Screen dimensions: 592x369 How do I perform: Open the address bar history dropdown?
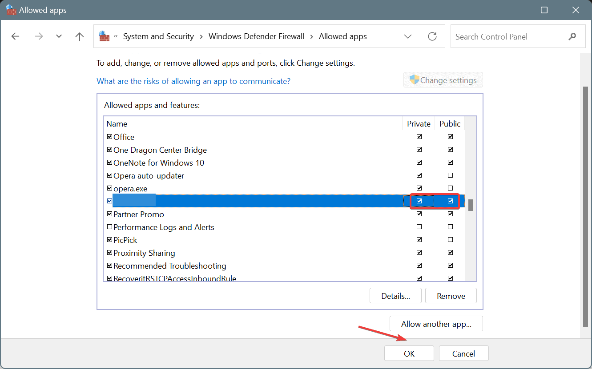408,36
